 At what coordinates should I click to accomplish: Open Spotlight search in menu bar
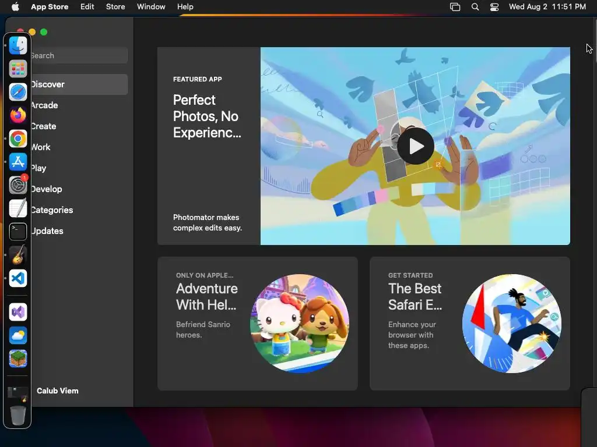pyautogui.click(x=475, y=7)
